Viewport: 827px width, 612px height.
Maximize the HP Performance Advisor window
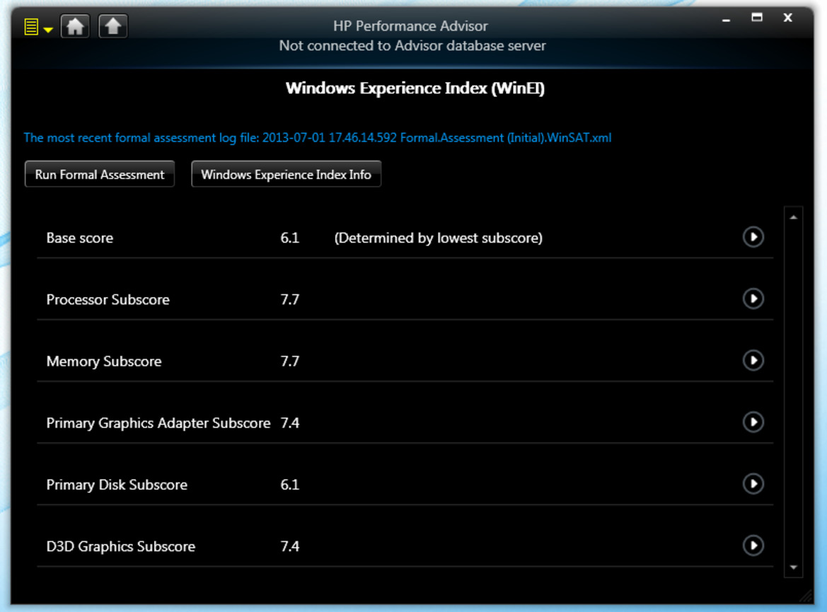click(x=757, y=18)
